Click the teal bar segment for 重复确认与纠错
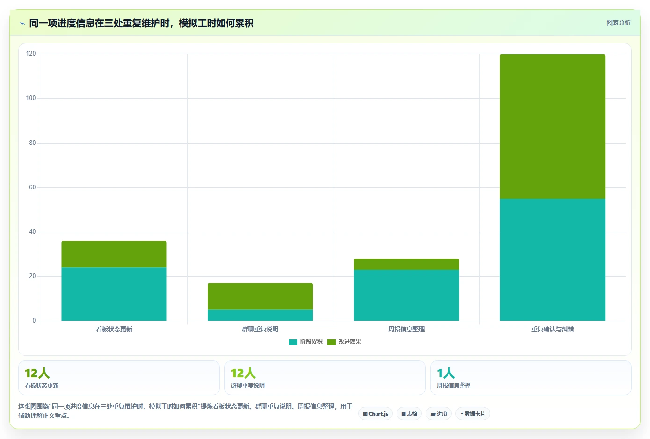Screen dimensions: 650x439 point(552,259)
